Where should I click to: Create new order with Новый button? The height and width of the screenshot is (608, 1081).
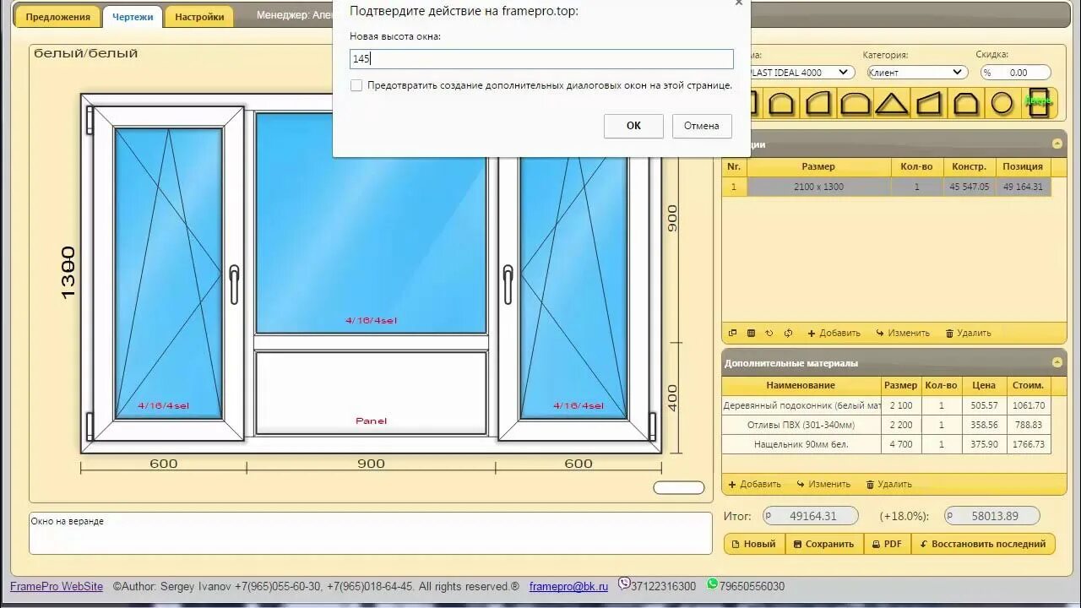pyautogui.click(x=754, y=544)
